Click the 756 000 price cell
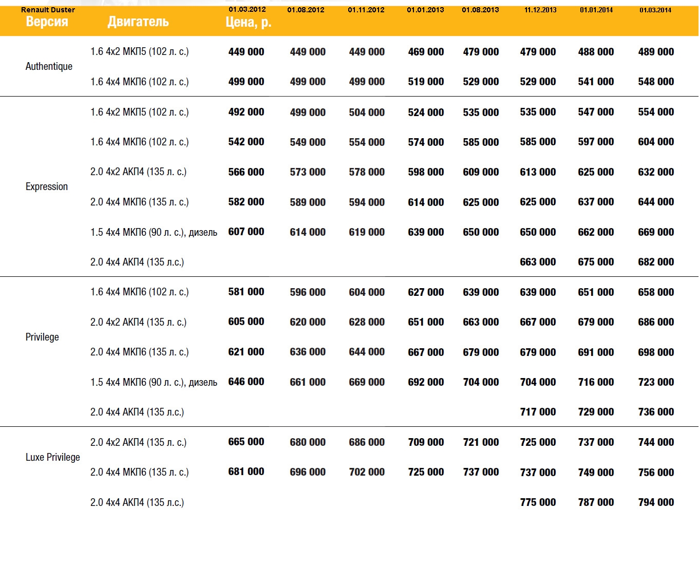Screen dimensions: 699x565 (x=656, y=473)
